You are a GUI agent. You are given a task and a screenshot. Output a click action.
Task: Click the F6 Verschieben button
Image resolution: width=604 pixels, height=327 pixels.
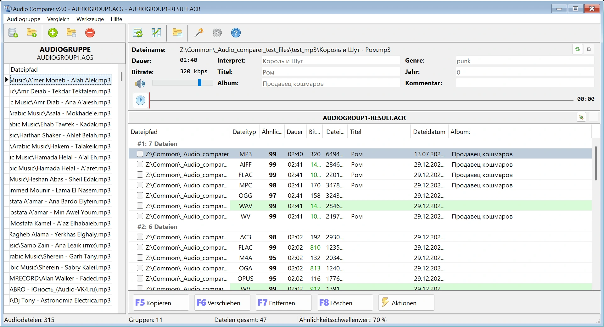coord(222,302)
